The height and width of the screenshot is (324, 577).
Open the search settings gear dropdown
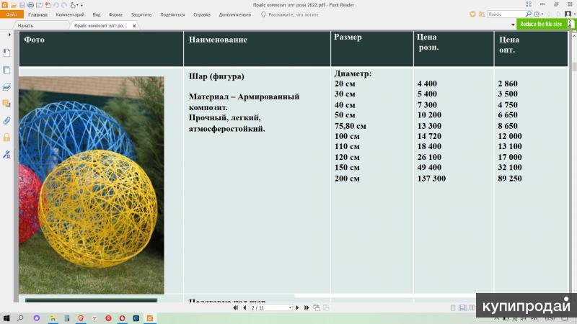coord(538,14)
